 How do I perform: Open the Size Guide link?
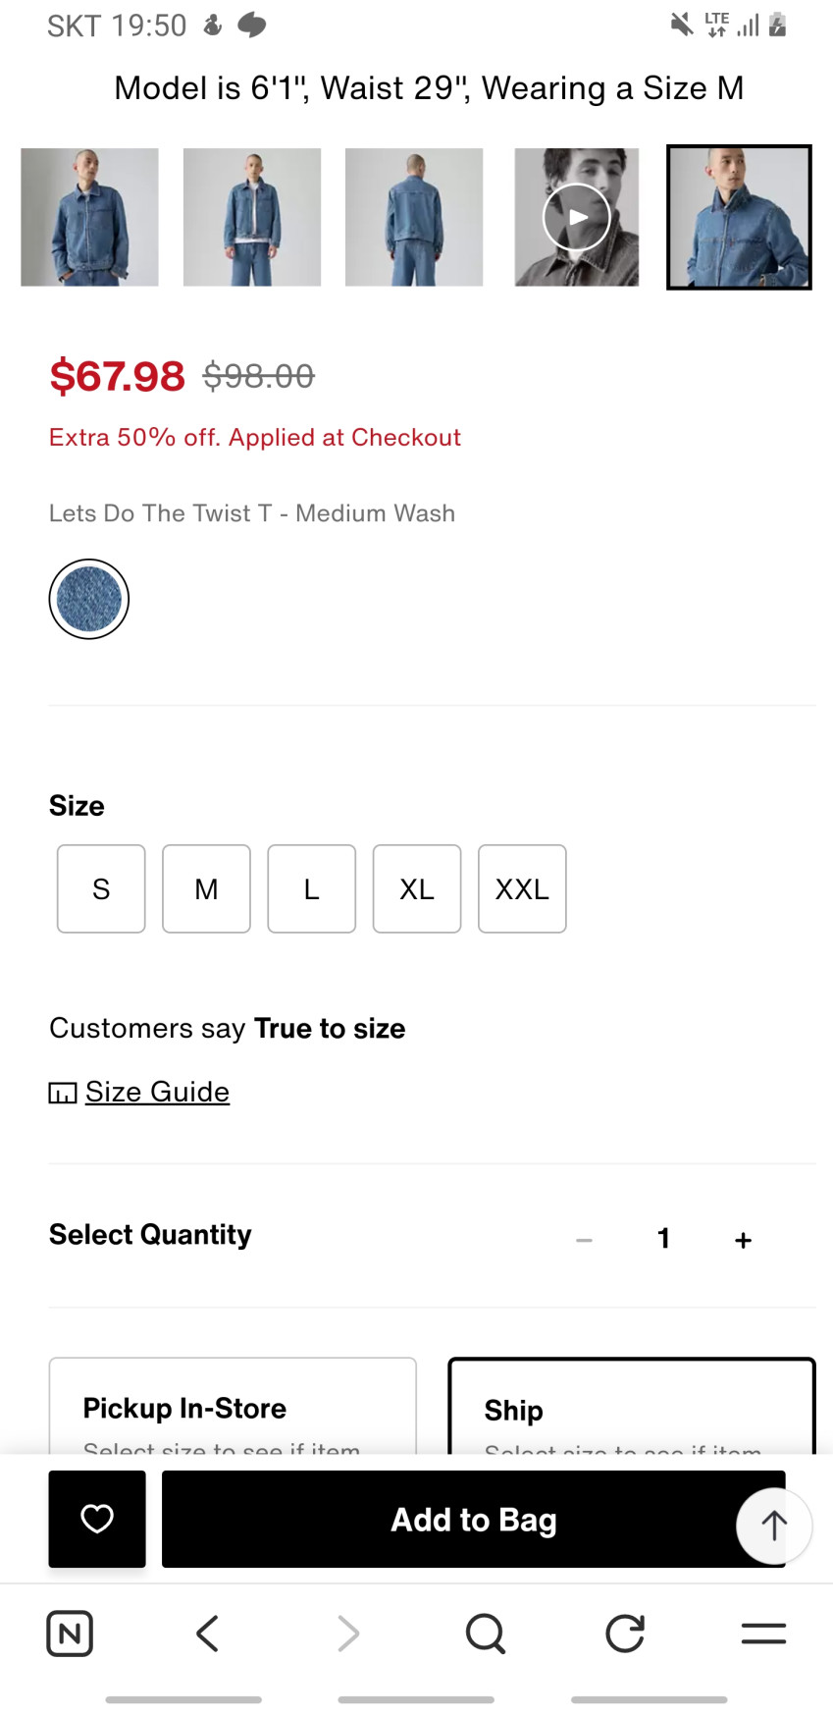(x=157, y=1092)
